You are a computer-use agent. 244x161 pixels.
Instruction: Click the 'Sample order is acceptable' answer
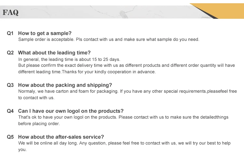click(x=108, y=40)
